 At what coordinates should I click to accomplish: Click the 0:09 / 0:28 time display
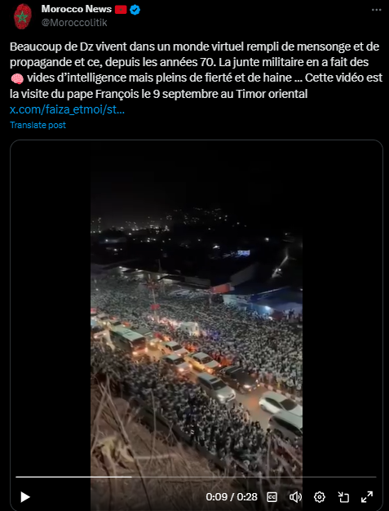232,497
